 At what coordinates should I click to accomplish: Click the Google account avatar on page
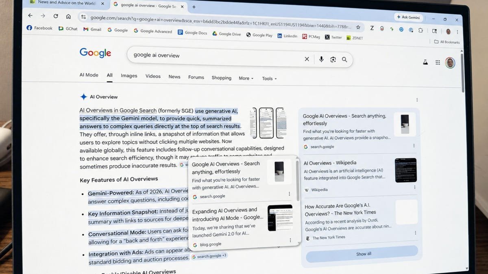tap(450, 63)
